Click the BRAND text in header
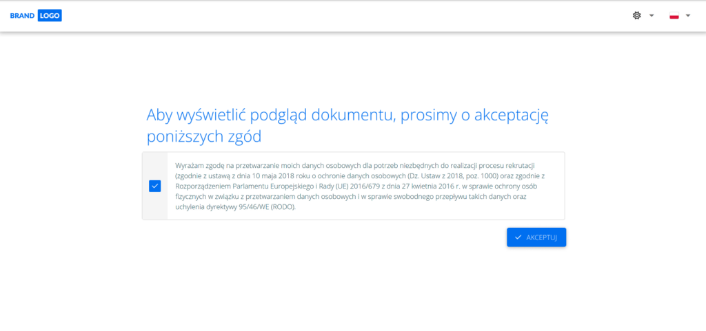The image size is (706, 331). point(23,15)
